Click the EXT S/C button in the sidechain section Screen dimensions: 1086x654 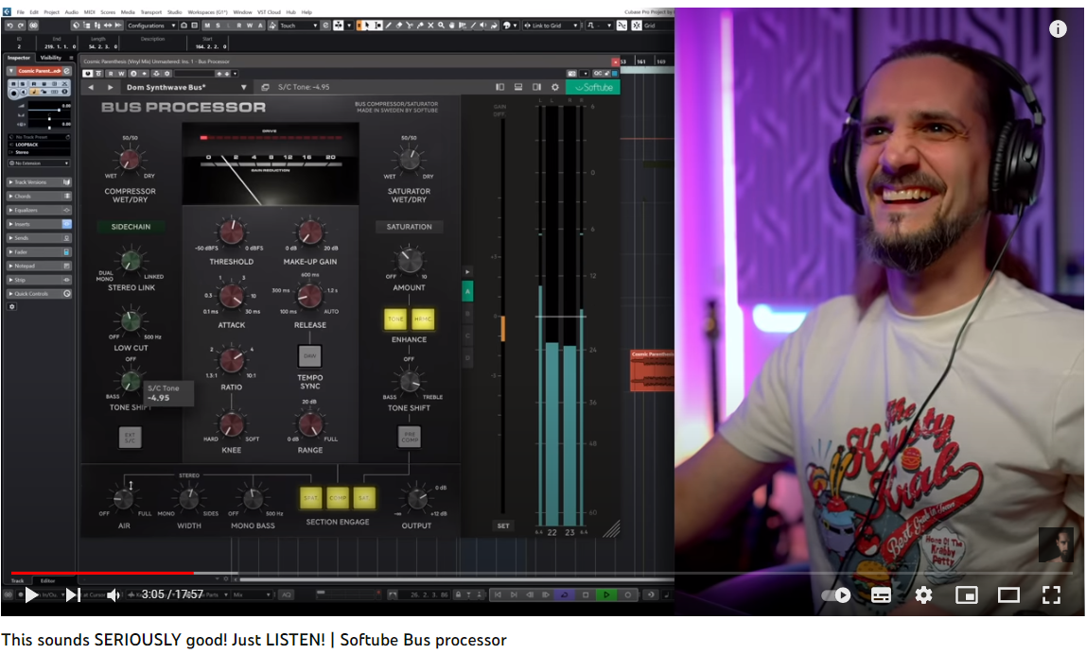coord(129,437)
